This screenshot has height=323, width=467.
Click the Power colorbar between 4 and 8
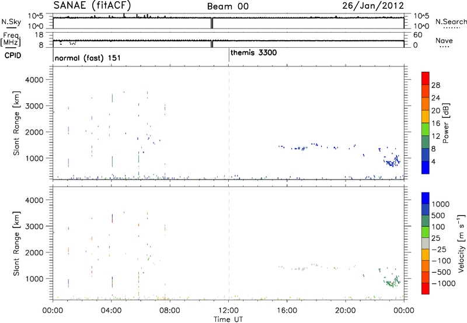(426, 155)
